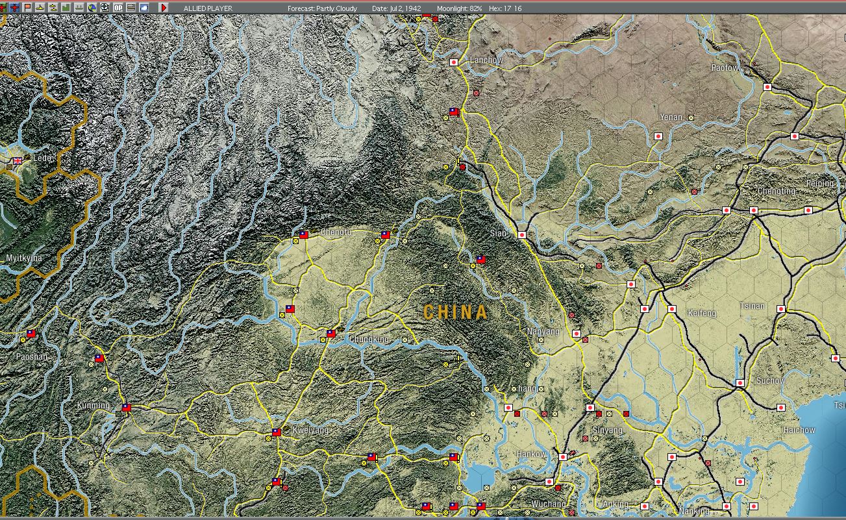Open the weather cloud toolbar icon

[x=144, y=8]
